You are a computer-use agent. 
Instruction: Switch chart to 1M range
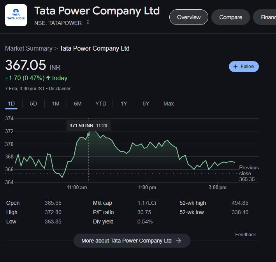56,104
